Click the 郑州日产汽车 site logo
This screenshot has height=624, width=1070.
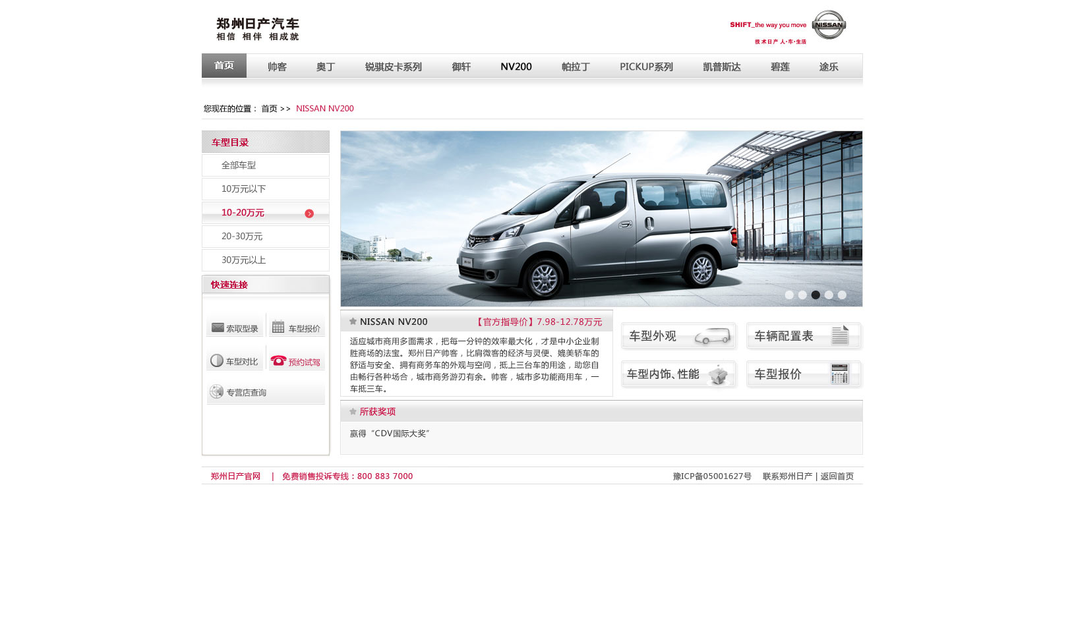pyautogui.click(x=257, y=29)
